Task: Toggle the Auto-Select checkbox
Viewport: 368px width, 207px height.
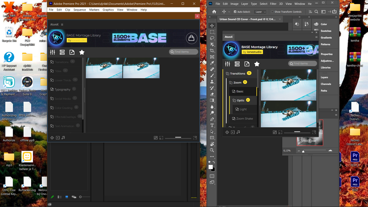Action: [x=235, y=12]
